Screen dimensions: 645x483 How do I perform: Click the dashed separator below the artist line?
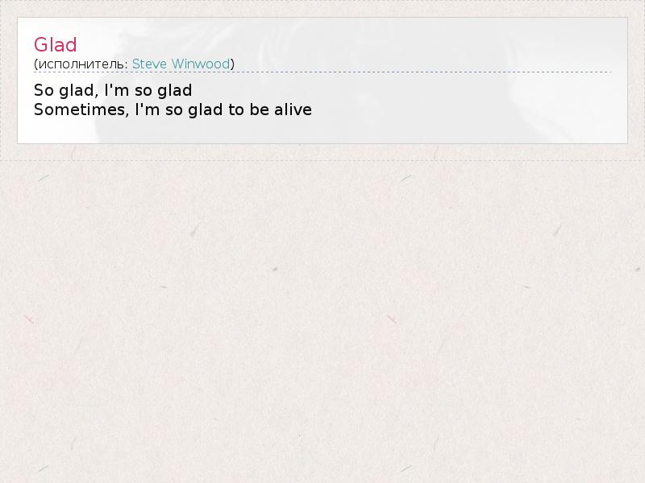(x=322, y=72)
